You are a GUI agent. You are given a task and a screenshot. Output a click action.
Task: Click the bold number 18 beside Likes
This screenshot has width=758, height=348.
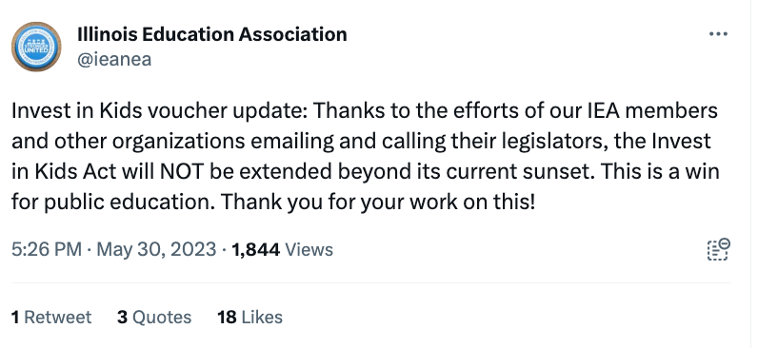pos(227,318)
